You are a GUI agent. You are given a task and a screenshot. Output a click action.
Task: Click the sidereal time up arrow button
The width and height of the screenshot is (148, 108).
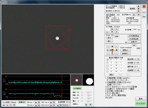pyautogui.click(x=138, y=6)
